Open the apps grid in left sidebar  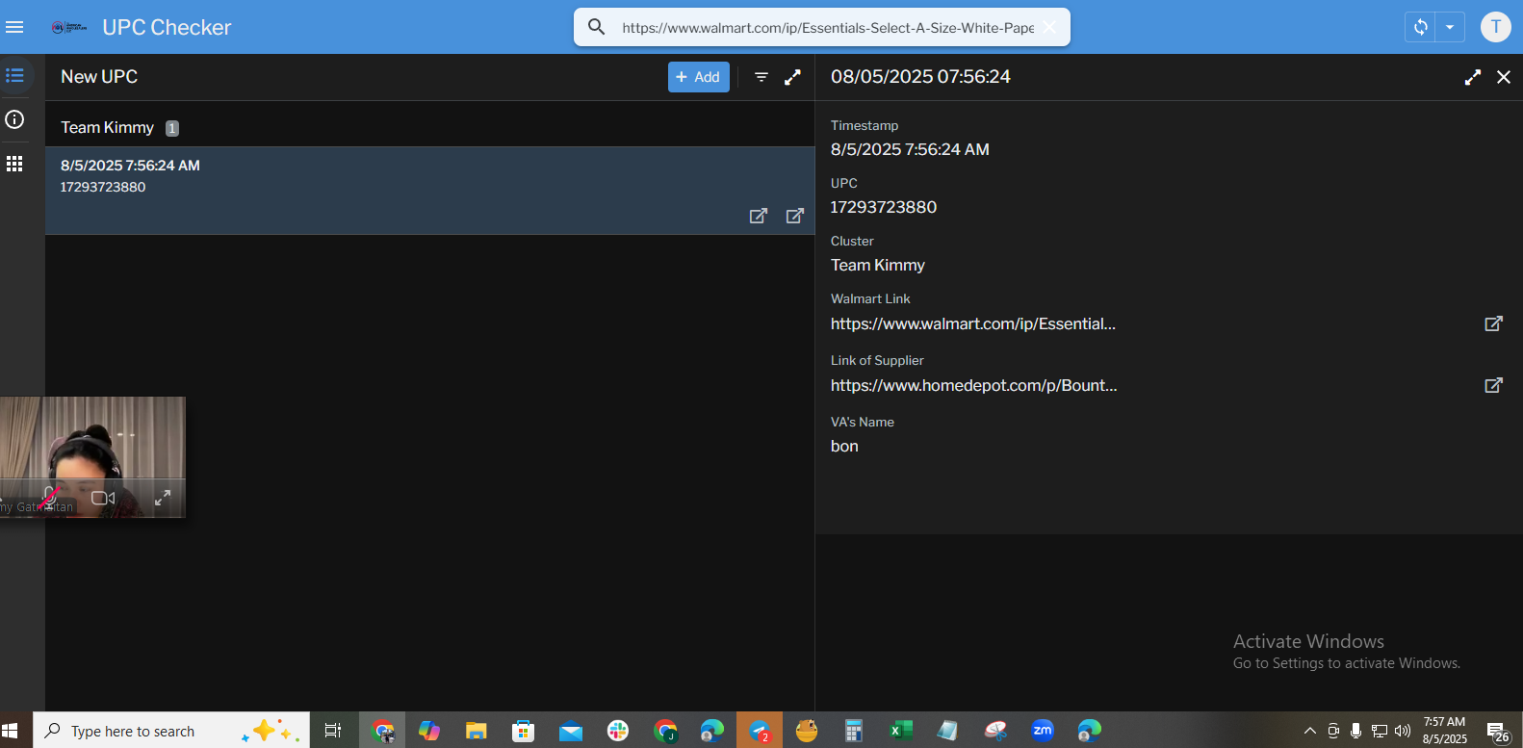tap(14, 164)
